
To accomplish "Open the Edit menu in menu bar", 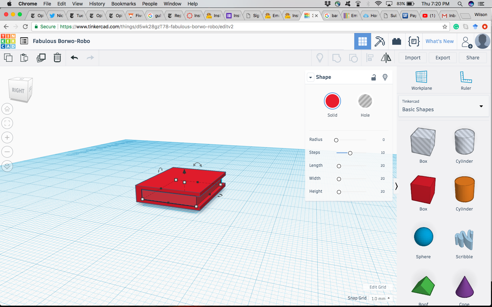I will [x=62, y=4].
